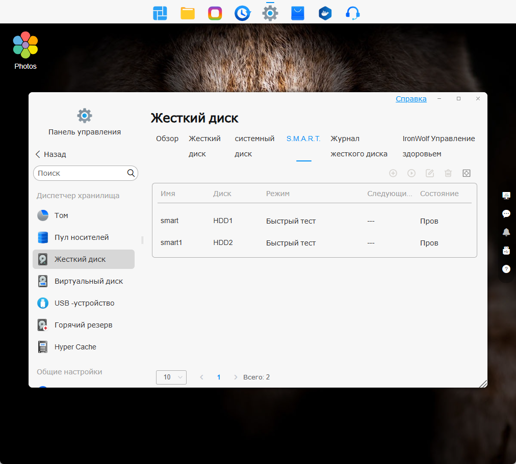Click the Пров status in smart1 row
516x464 pixels.
pyautogui.click(x=429, y=243)
